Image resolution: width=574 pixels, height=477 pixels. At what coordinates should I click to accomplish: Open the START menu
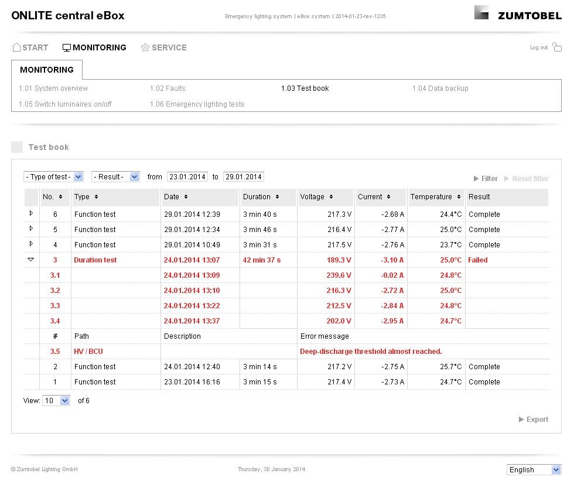pyautogui.click(x=35, y=47)
